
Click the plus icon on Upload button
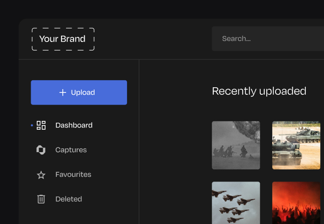(x=63, y=92)
